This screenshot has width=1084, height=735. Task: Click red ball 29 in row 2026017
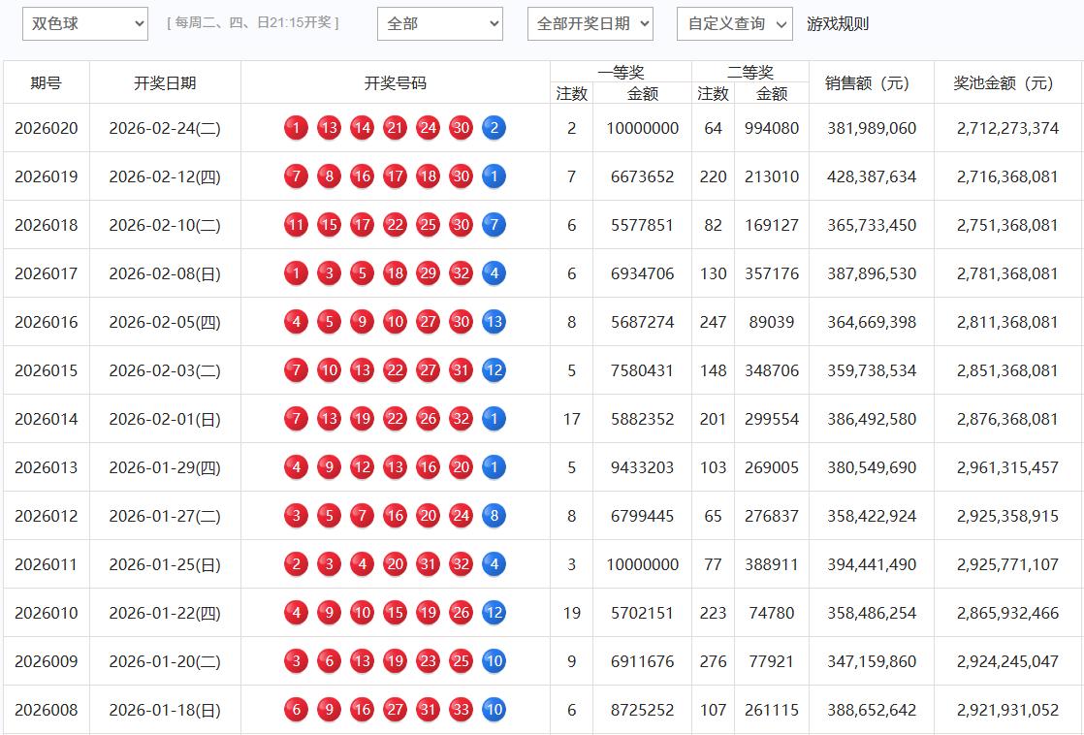(428, 273)
